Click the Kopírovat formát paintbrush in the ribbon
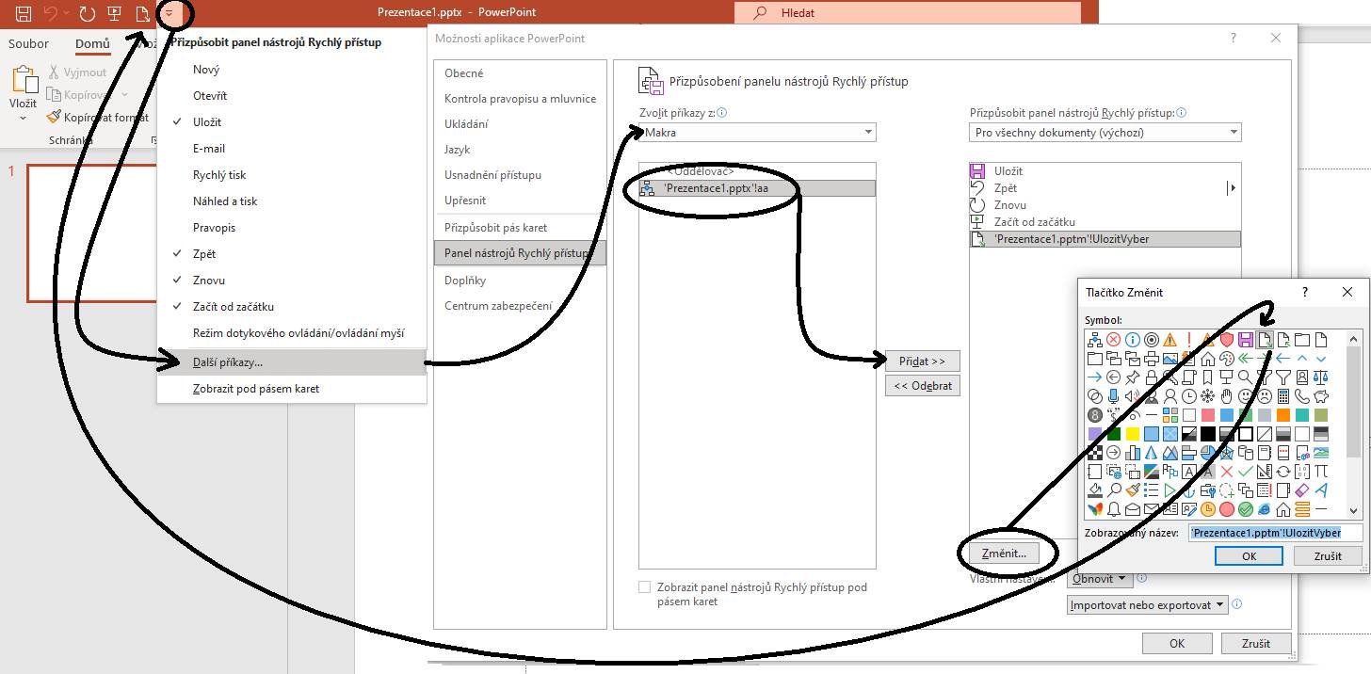This screenshot has width=1371, height=674. click(55, 118)
